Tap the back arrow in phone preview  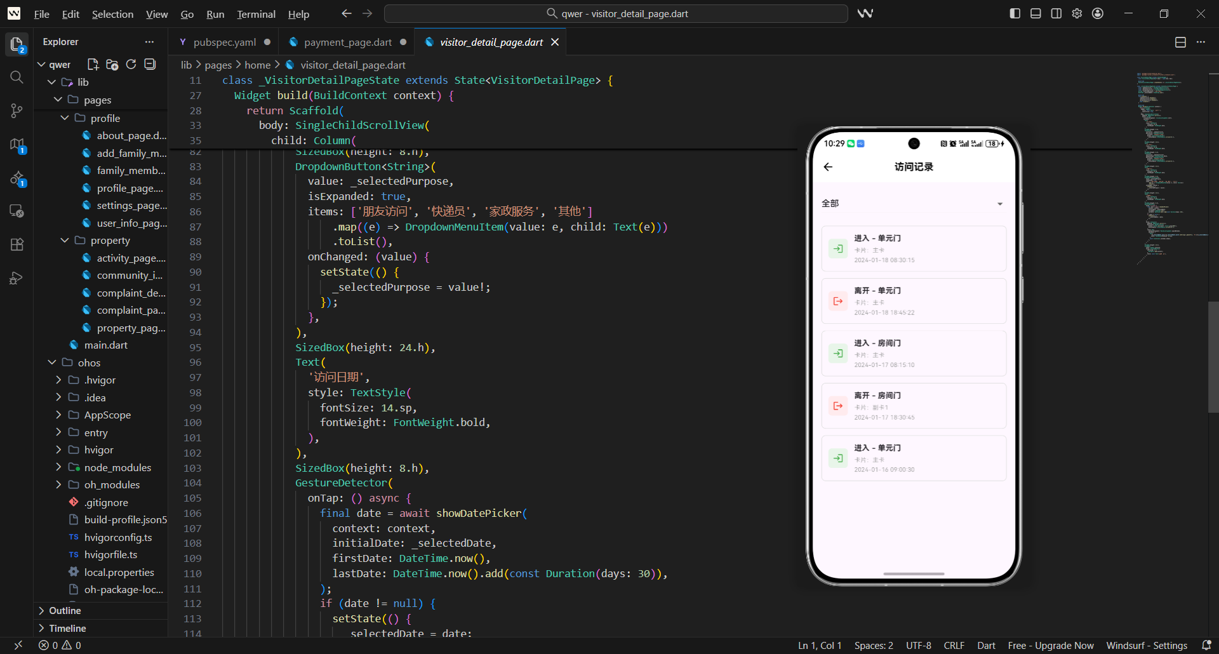[x=828, y=167]
